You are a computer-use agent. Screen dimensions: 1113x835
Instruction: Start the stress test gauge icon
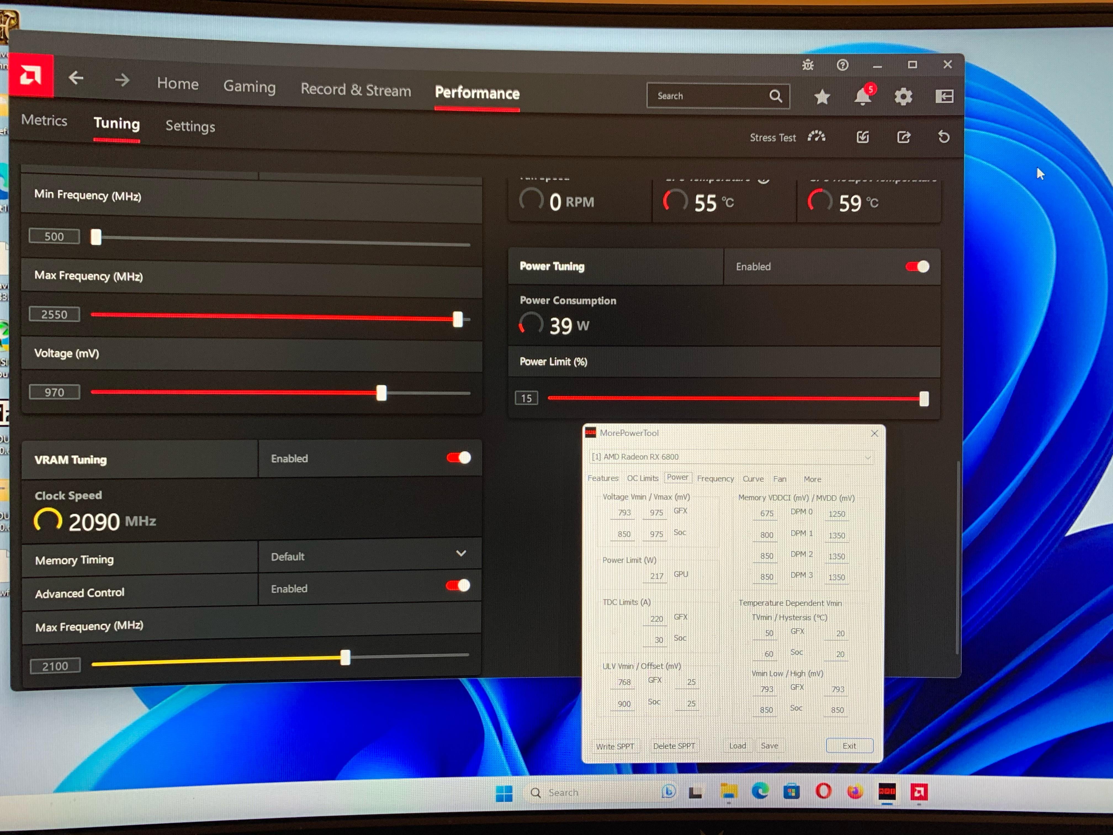pyautogui.click(x=816, y=136)
